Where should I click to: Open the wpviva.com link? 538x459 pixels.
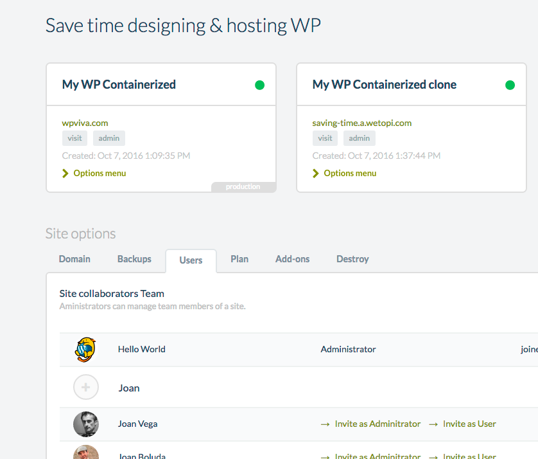point(85,123)
